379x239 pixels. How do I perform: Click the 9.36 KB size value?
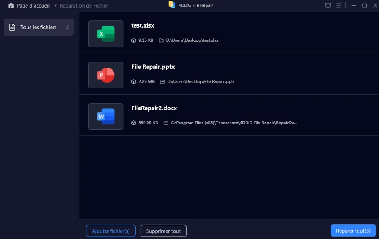coord(146,40)
